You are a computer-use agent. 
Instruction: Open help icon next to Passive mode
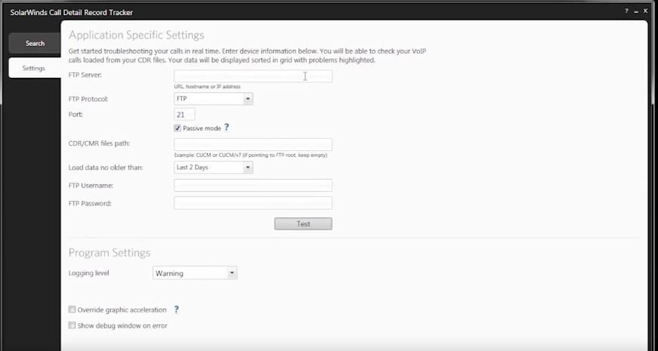point(227,127)
